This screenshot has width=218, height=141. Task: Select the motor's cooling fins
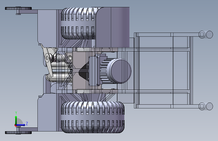coord(105,71)
